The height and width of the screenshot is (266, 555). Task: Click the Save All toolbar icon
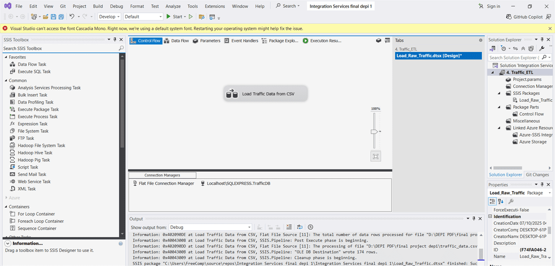pyautogui.click(x=61, y=17)
